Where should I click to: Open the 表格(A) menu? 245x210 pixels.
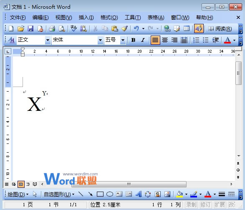[156, 18]
